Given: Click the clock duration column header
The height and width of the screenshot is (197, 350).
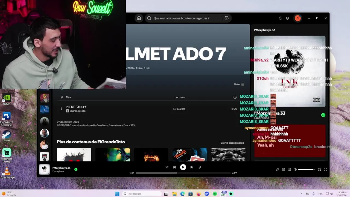Looking at the screenshot, I should pos(235,97).
